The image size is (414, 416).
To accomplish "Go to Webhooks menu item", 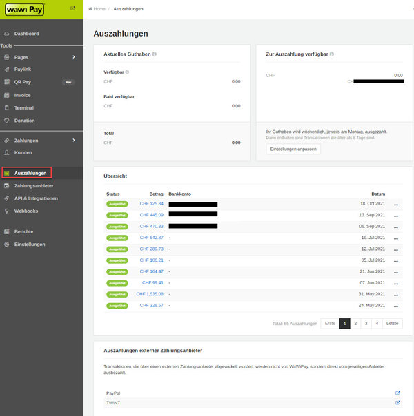I will click(26, 211).
